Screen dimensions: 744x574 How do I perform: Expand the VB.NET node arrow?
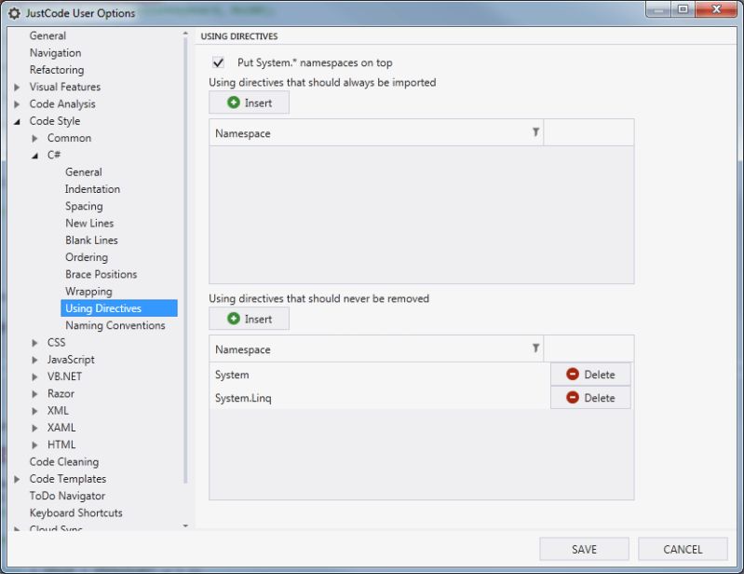pos(34,377)
